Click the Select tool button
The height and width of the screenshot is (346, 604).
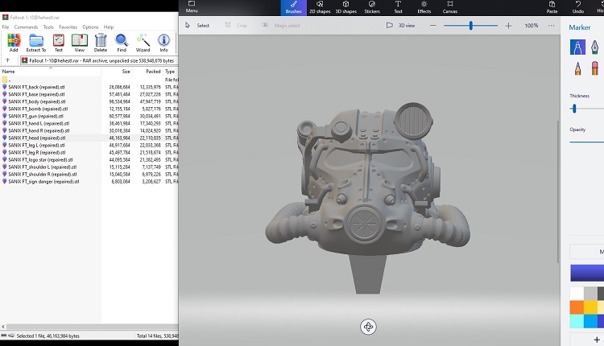[197, 26]
